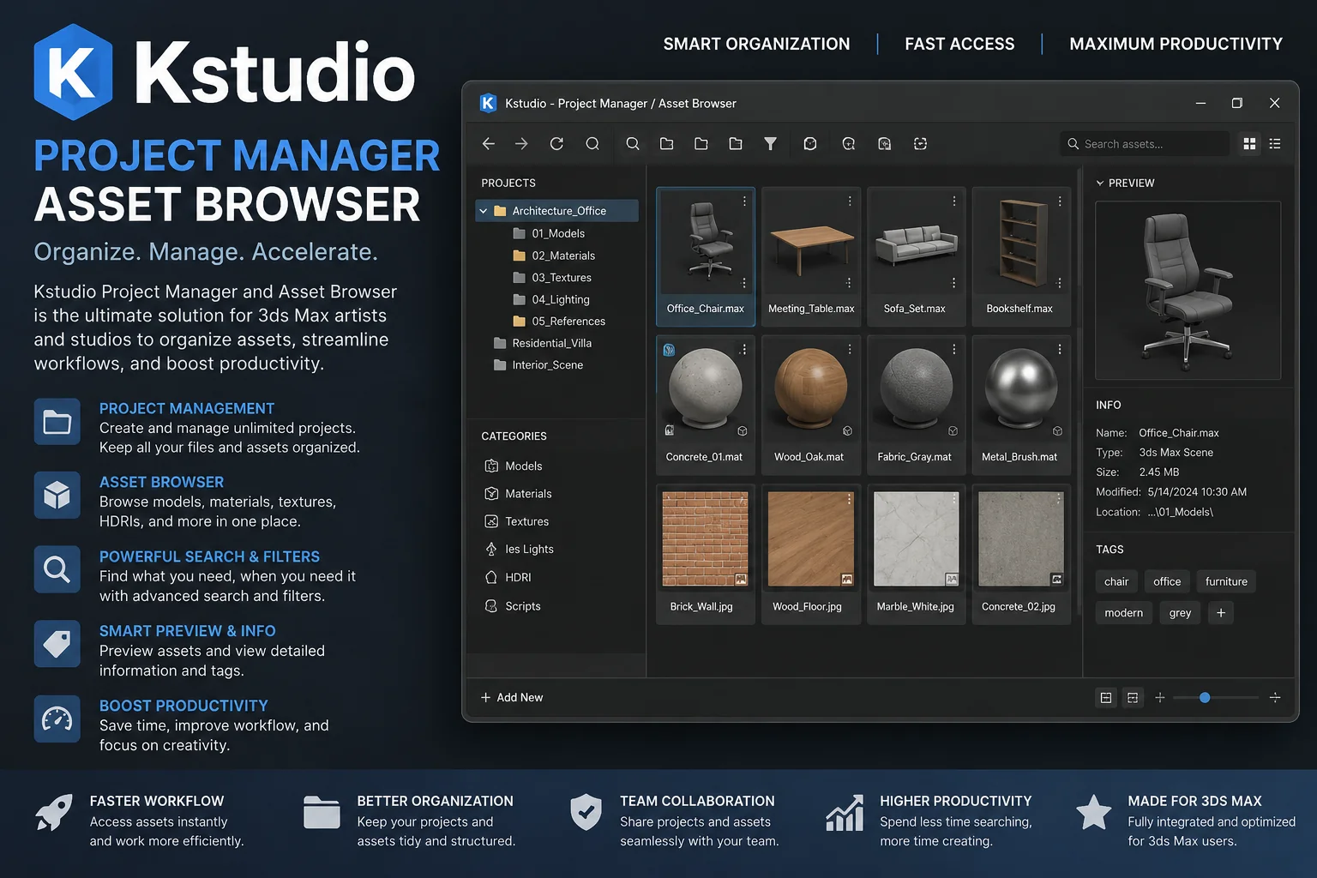Open the funnel filter icon in the toolbar
This screenshot has height=878, width=1317.
click(771, 144)
